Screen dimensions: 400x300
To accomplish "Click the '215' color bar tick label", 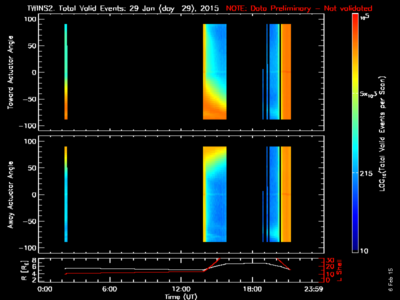I will pyautogui.click(x=369, y=173).
